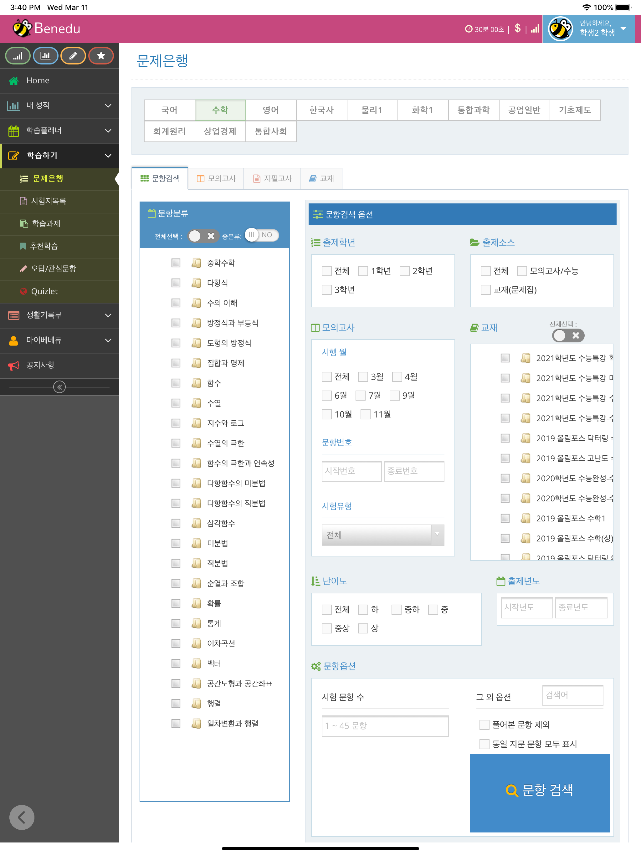Click the blue bar chart shortcut icon
This screenshot has height=855, width=641.
pos(46,56)
